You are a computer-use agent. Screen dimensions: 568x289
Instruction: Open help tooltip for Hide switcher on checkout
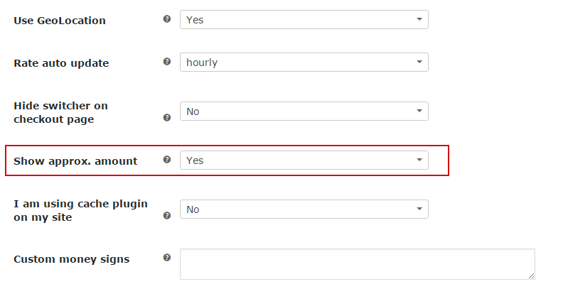pos(167,118)
